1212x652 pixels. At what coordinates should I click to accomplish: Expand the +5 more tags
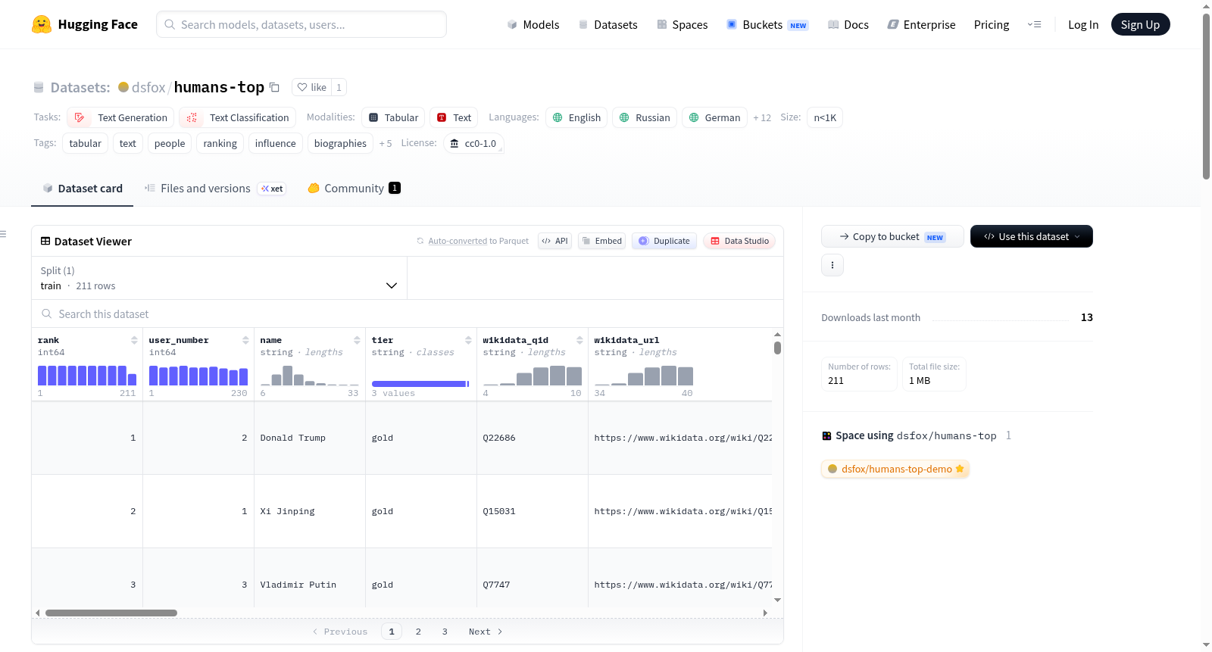[386, 143]
